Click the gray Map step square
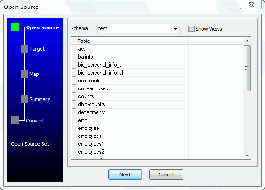 [x=24, y=74]
